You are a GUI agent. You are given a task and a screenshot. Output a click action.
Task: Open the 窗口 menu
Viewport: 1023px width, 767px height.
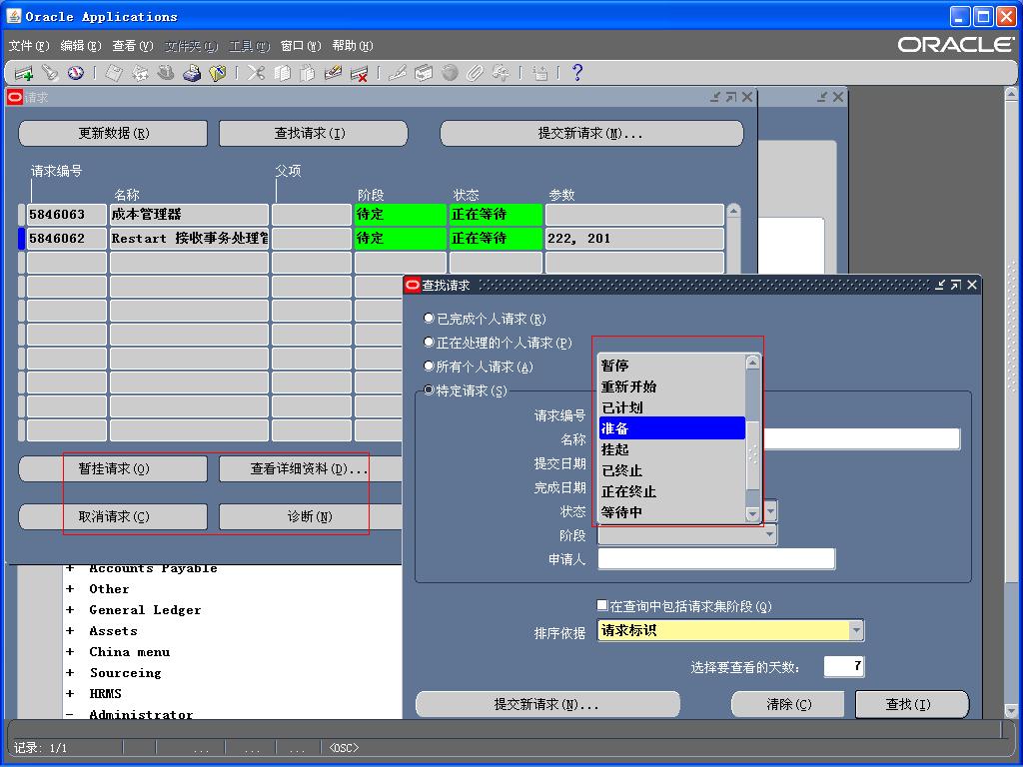coord(301,46)
